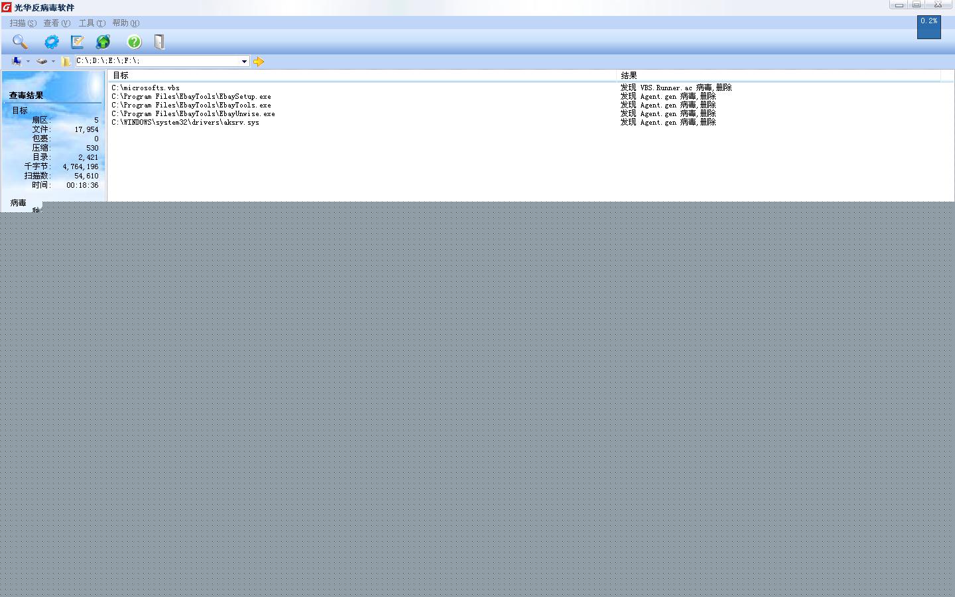Click the yellow arrow to start scan
The height and width of the screenshot is (597, 955).
pyautogui.click(x=259, y=61)
